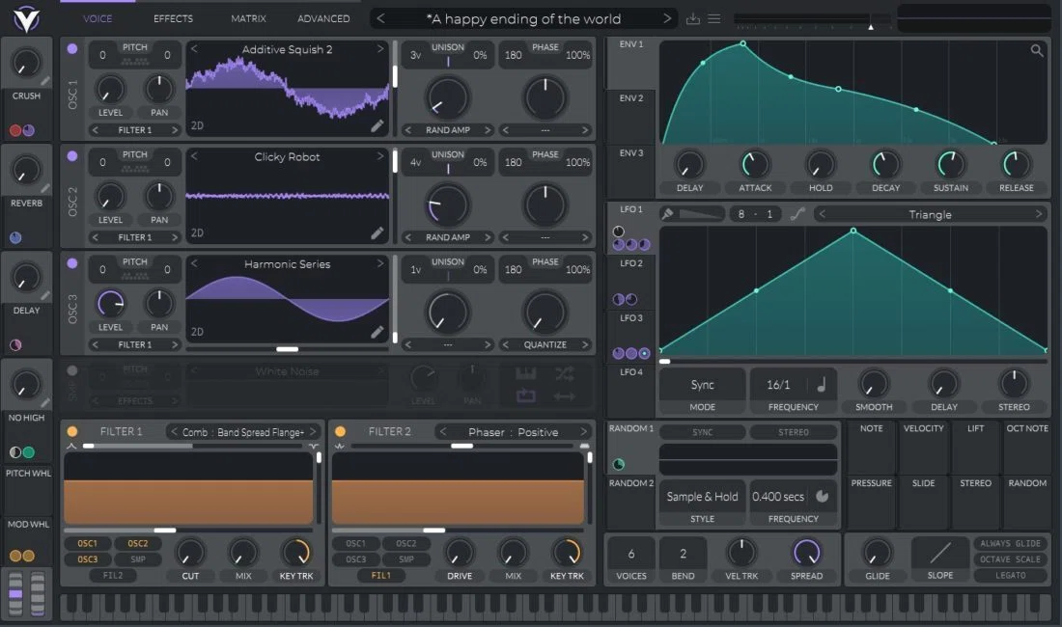Click the Random 1 green modulation dot

(618, 464)
